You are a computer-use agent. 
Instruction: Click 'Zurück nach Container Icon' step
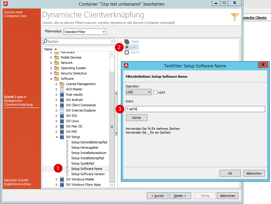15,14
